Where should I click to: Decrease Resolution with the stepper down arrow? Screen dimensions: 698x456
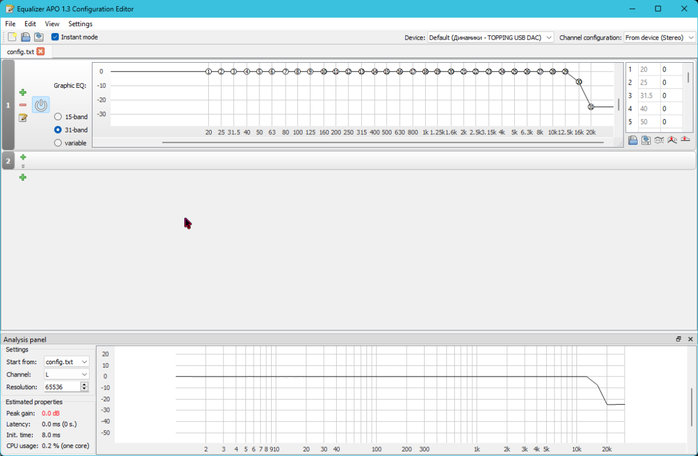[84, 389]
